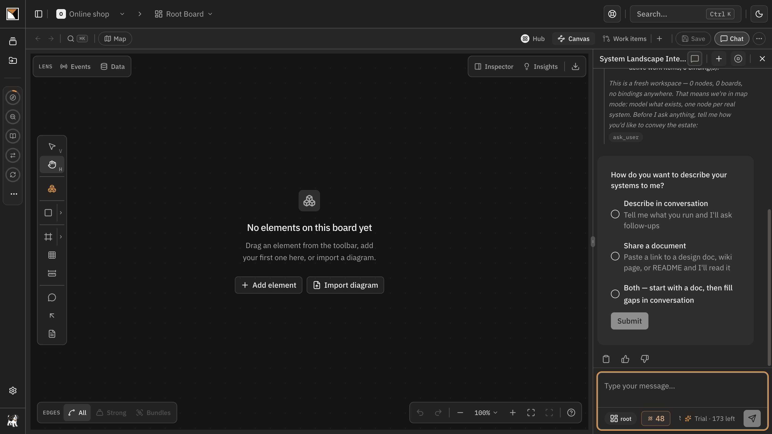Expand frame tool options chevron
The height and width of the screenshot is (434, 772).
pyautogui.click(x=61, y=237)
